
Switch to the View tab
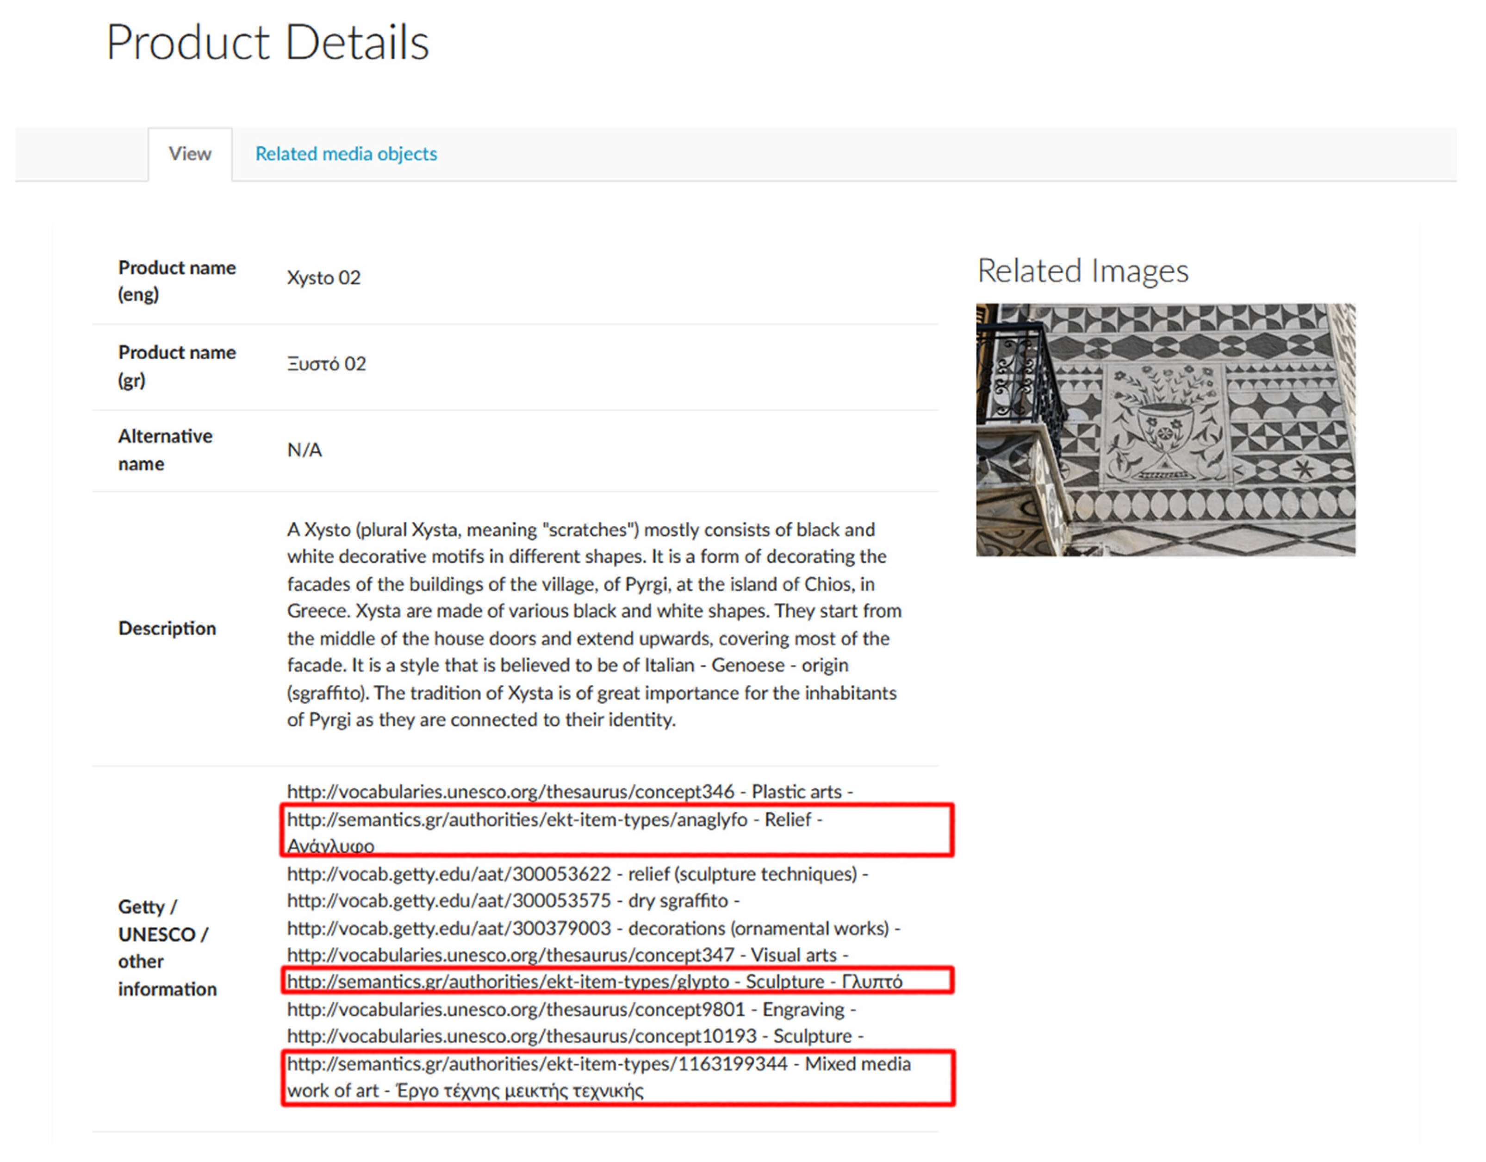pos(190,154)
